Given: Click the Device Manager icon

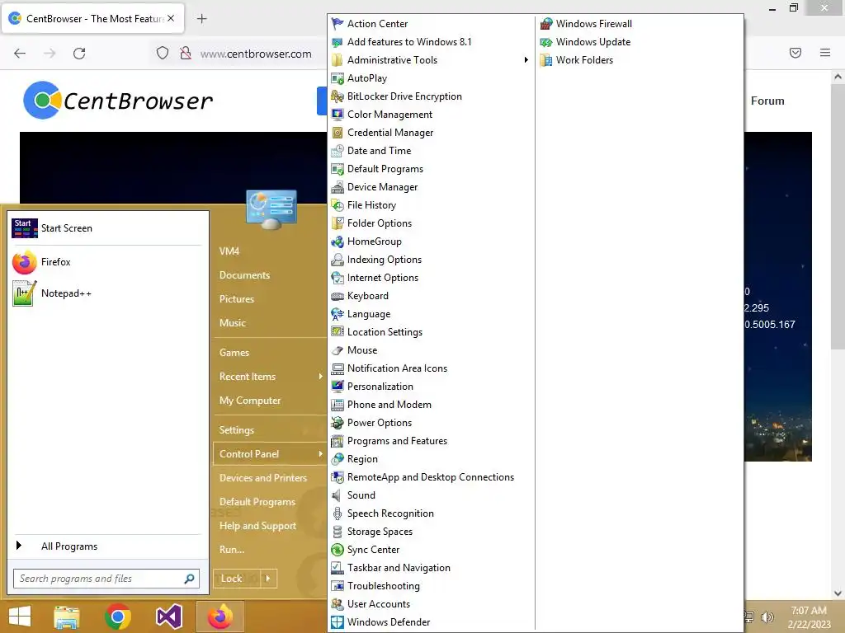Looking at the screenshot, I should pos(338,187).
